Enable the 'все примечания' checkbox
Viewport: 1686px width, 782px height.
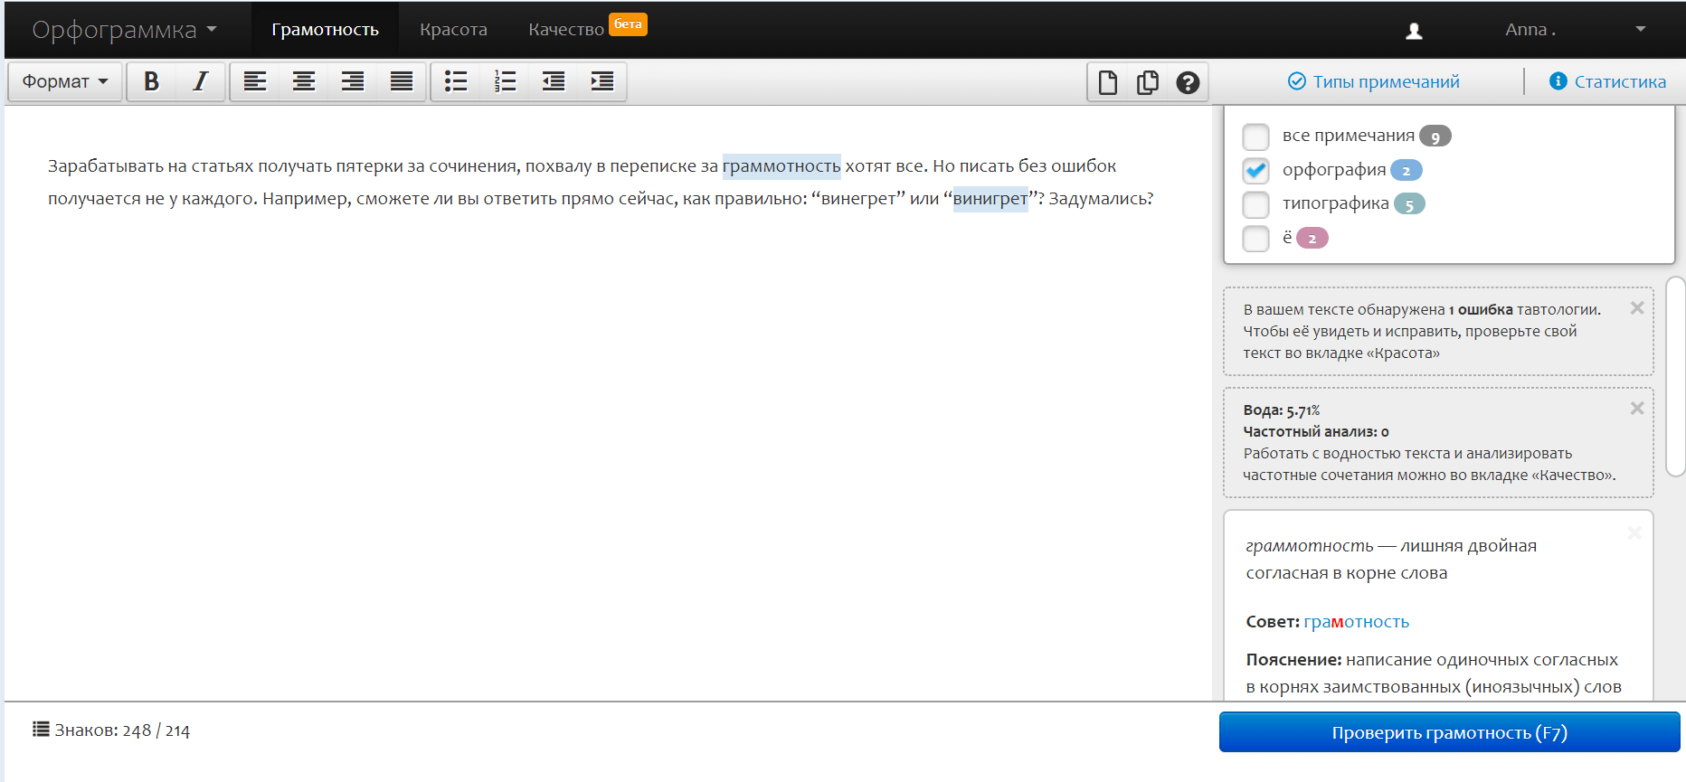1255,137
